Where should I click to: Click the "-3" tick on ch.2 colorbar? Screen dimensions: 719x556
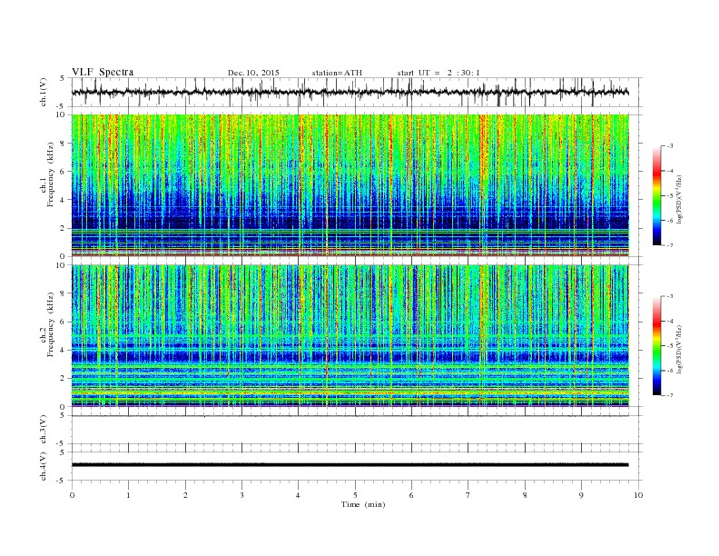[669, 296]
